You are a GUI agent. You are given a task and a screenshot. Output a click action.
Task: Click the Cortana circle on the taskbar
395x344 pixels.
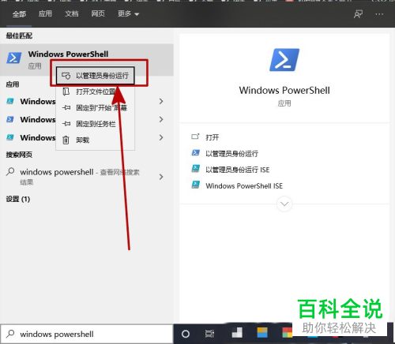click(x=186, y=334)
